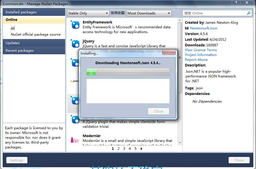Select the Modernizr package title
Viewport: 256px width, 169px height.
coord(91,136)
